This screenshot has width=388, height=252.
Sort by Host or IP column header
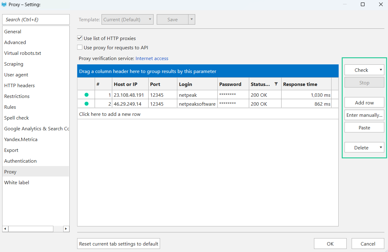coord(130,84)
